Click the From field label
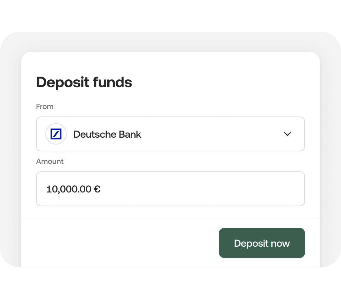Screen dimensions: 341x299 (x=45, y=107)
